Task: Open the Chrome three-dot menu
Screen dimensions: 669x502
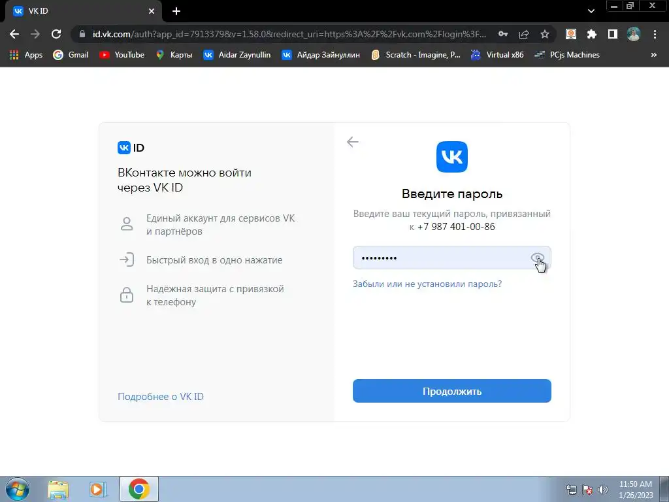Action: tap(655, 34)
